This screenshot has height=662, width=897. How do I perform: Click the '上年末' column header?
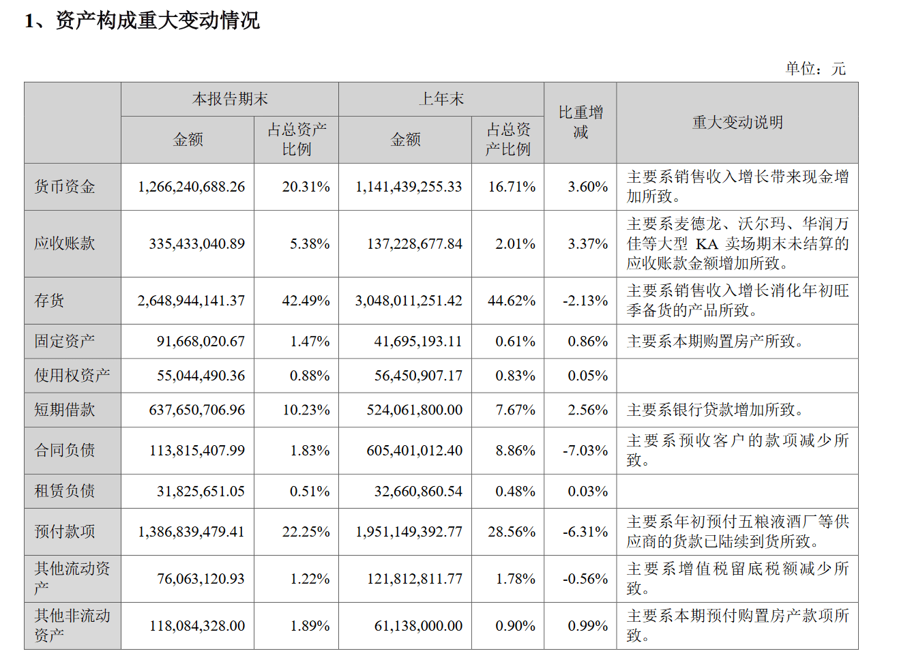[441, 100]
